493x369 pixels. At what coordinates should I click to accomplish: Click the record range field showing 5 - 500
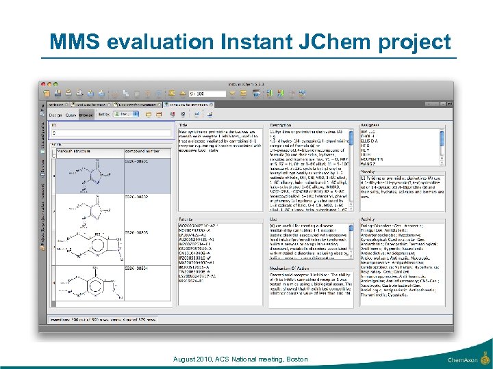[207, 94]
